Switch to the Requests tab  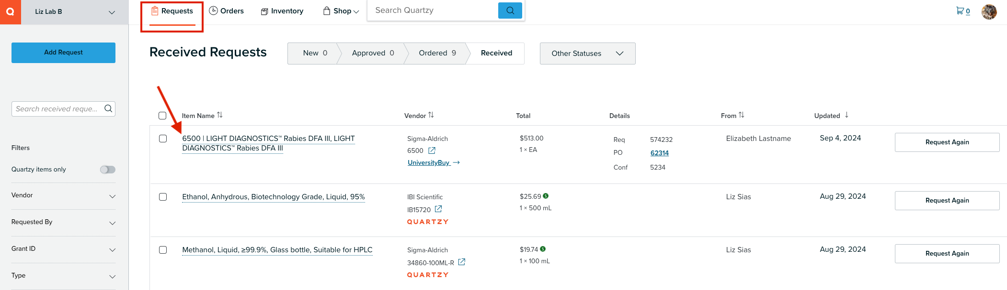(x=172, y=11)
